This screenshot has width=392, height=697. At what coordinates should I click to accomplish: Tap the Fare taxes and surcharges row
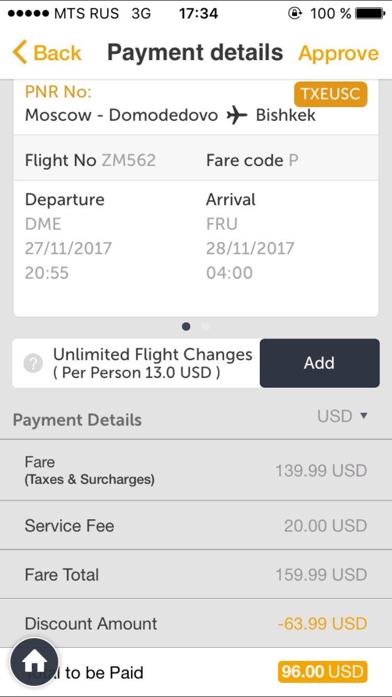coord(196,470)
